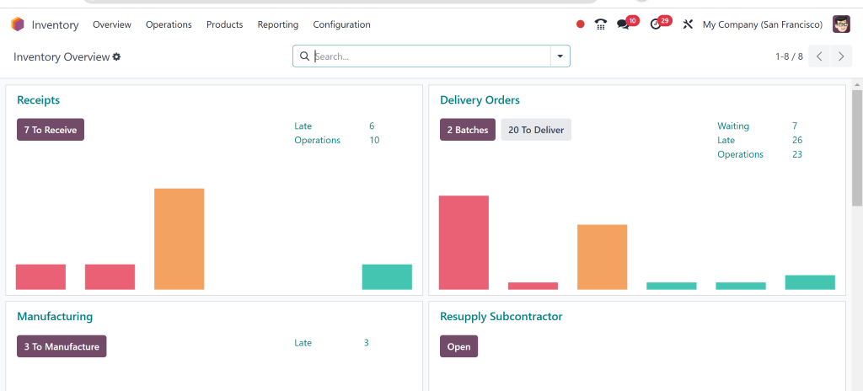Click the Receipts late count 6
Viewport: 863px width, 391px height.
pos(372,126)
